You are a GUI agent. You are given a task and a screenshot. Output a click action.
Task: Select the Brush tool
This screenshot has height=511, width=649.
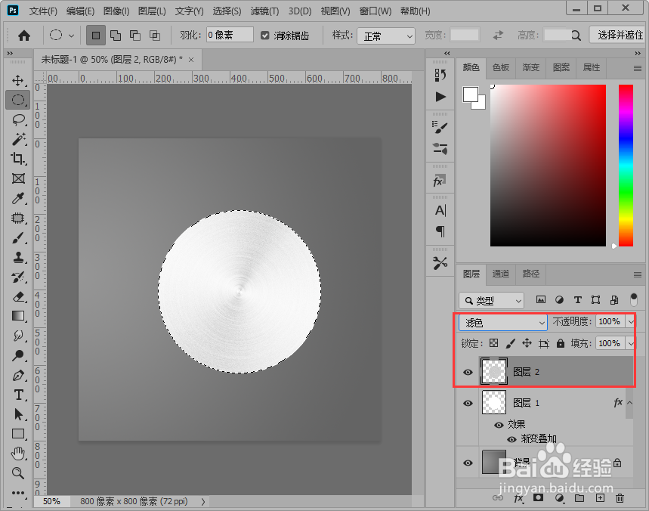pos(18,237)
